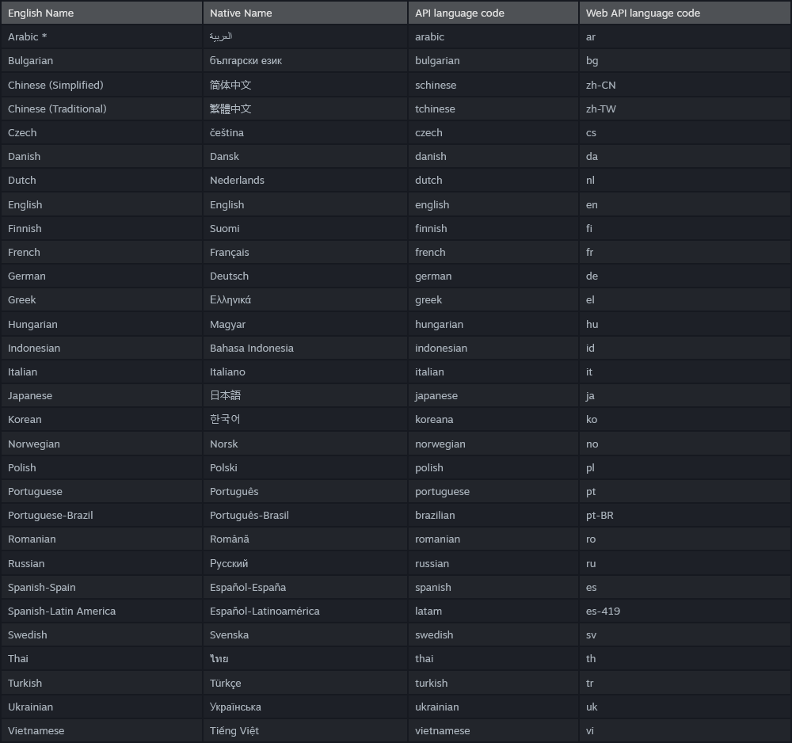Click the "Greek" English name cell
The height and width of the screenshot is (743, 792).
101,299
